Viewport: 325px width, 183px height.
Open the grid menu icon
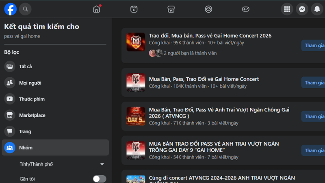coord(287,9)
